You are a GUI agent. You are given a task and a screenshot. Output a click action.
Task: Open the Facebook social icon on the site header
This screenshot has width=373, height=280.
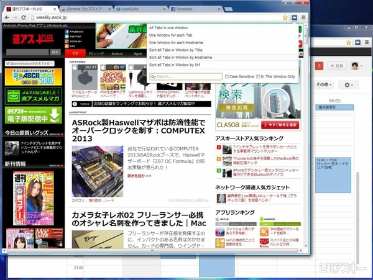tap(67, 32)
